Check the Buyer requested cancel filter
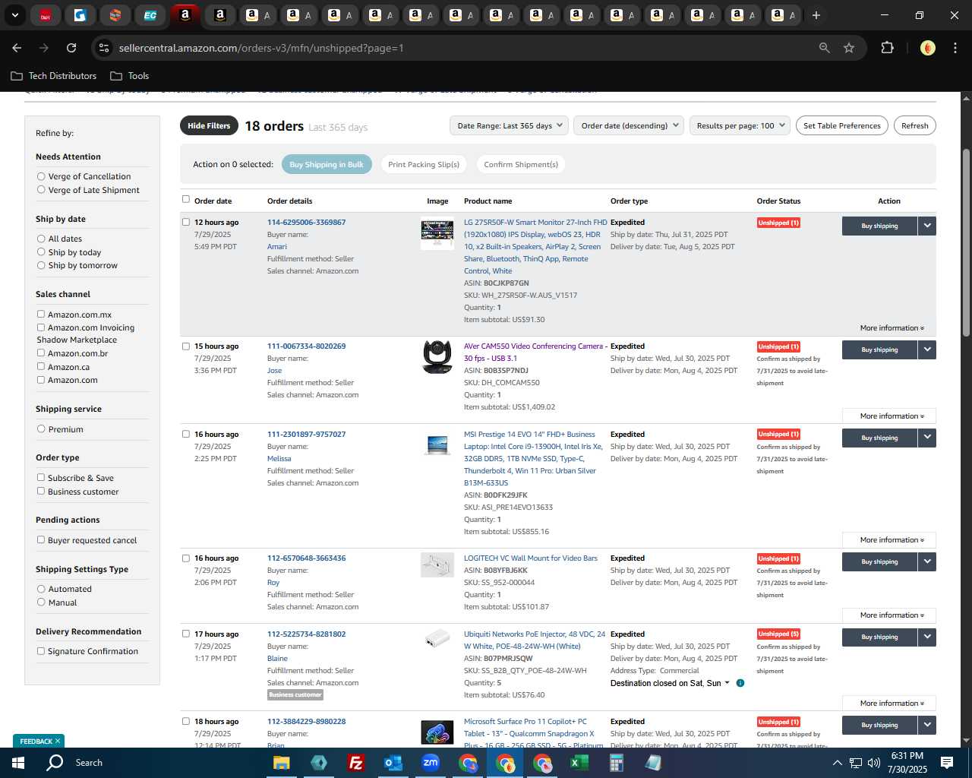 tap(41, 539)
